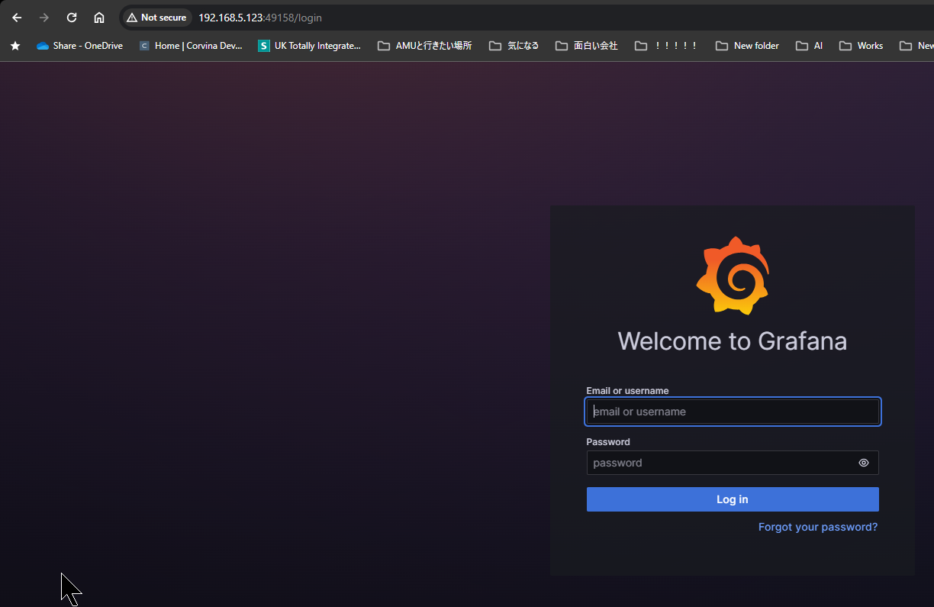The width and height of the screenshot is (934, 607).
Task: Open the UK Totally Integrate bookmark
Action: (310, 46)
